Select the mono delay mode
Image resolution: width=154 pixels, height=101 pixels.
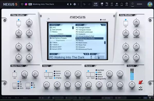tap(57, 71)
